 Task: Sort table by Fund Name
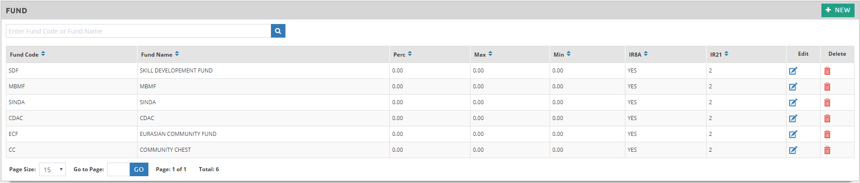click(x=177, y=54)
